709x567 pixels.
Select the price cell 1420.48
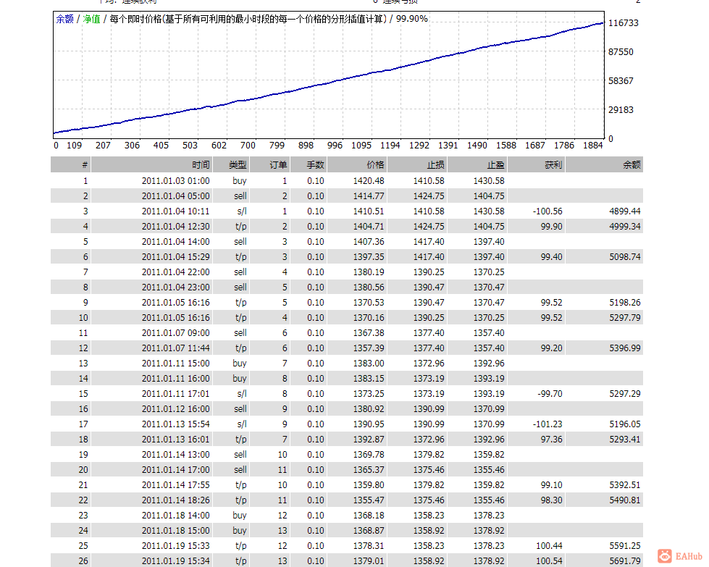tap(369, 181)
